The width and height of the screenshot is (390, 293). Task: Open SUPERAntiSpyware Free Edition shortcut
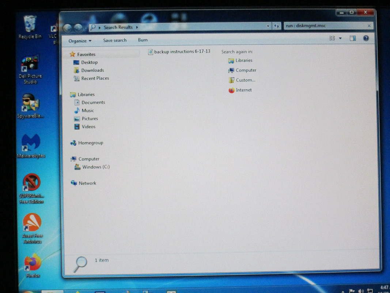31,188
